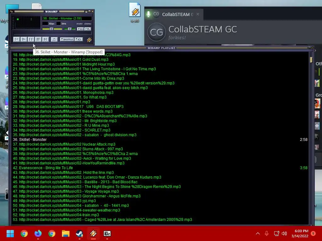Select playlist entry 20 Midnight Hour.mp3

coord(160,64)
